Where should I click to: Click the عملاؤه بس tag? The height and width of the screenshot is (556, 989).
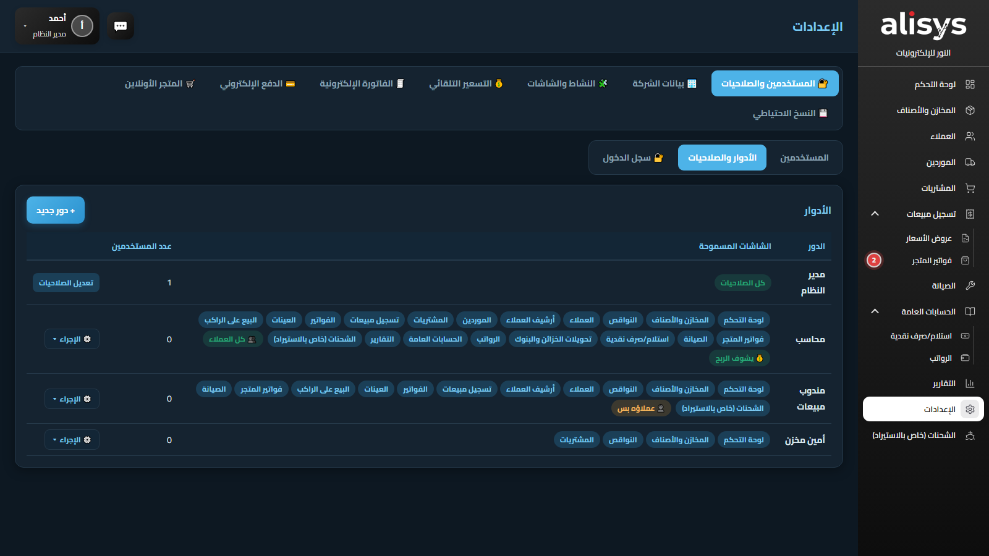click(x=640, y=408)
